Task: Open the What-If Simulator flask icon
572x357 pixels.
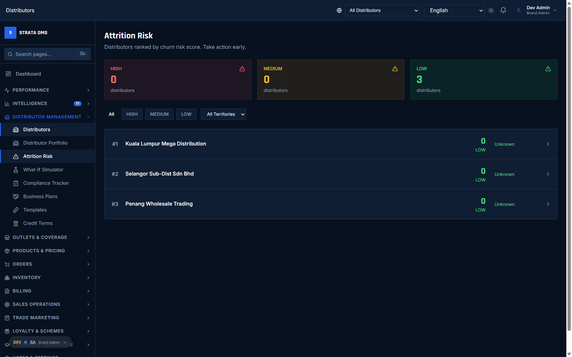Action: coord(16,170)
